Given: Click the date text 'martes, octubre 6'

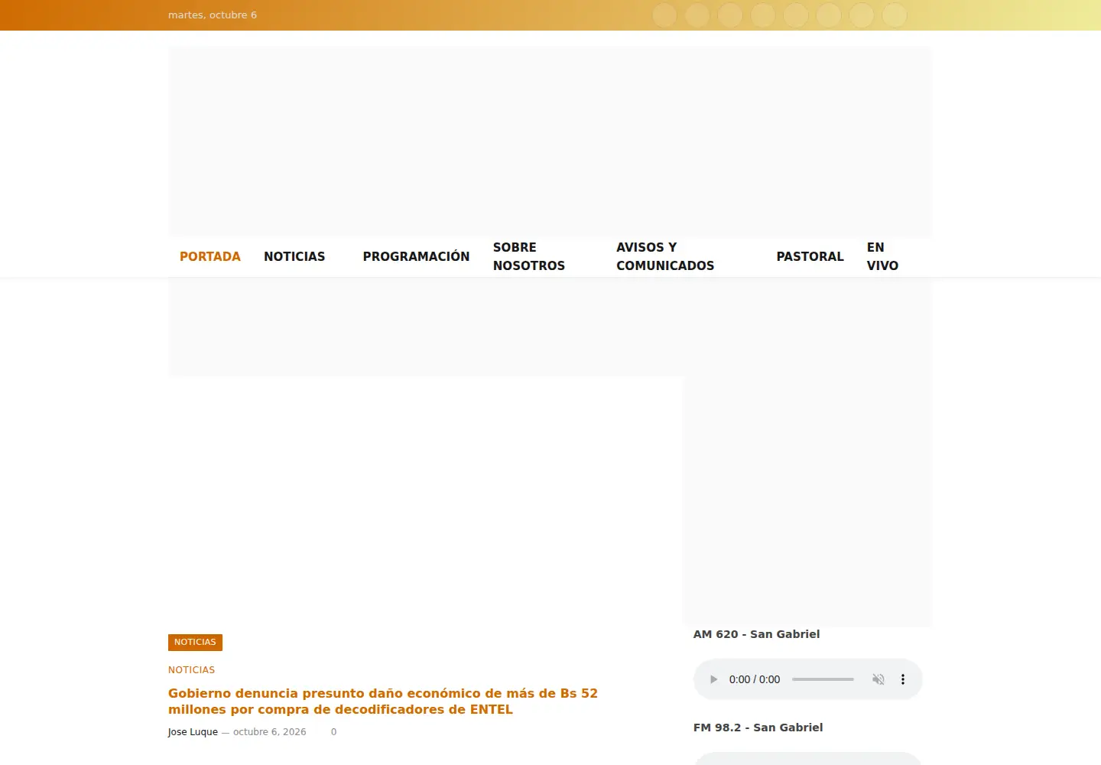Looking at the screenshot, I should pyautogui.click(x=213, y=15).
